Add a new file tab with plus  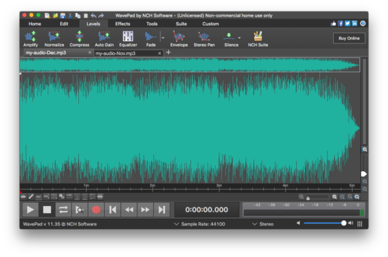click(x=168, y=52)
